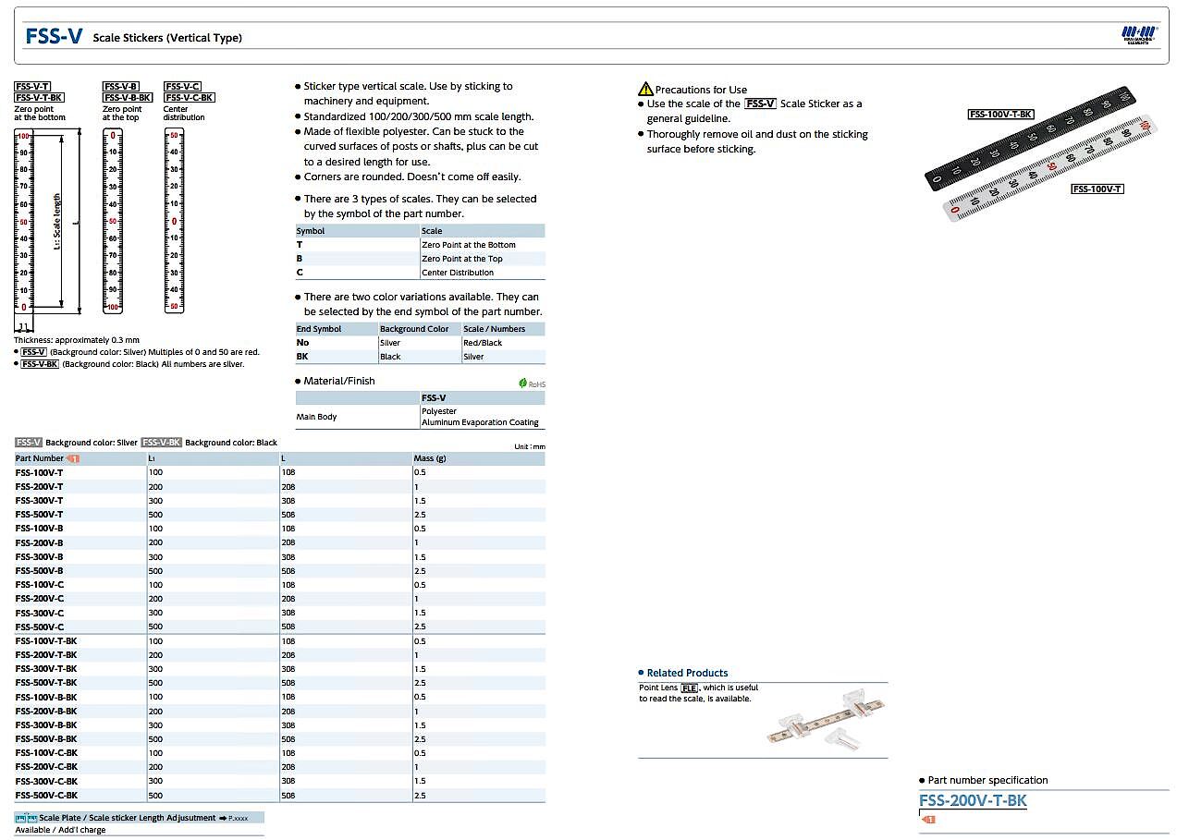This screenshot has height=840, width=1189.
Task: Select part number FSS-200V-T row
Action: pos(279,486)
